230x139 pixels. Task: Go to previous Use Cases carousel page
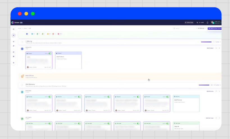pyautogui.click(x=216, y=118)
